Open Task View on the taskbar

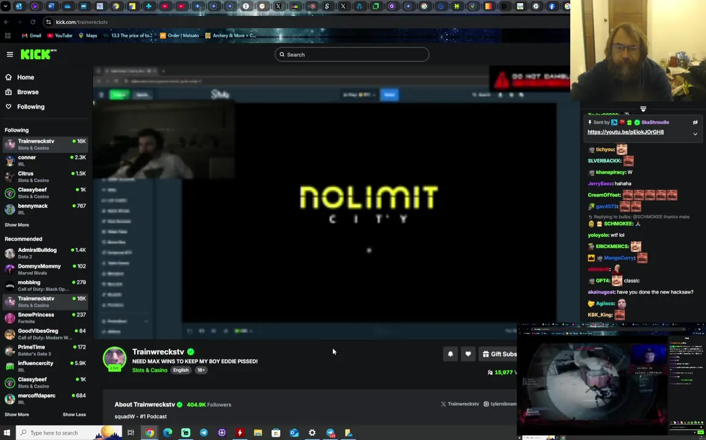coord(131,433)
